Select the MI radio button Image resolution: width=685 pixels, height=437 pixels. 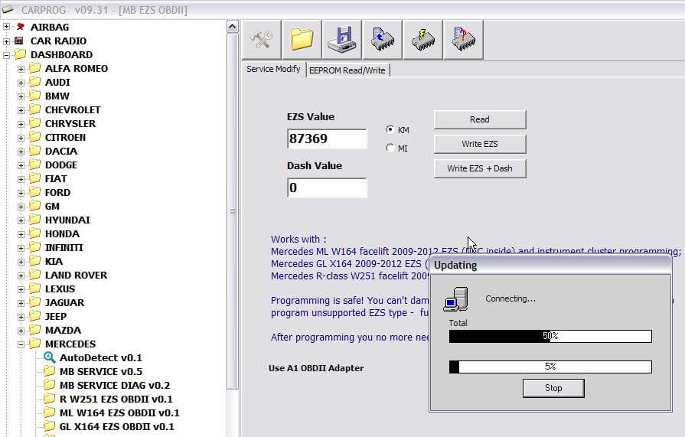click(390, 148)
